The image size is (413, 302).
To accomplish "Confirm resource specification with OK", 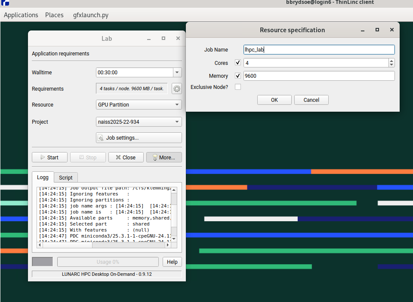I will (274, 100).
